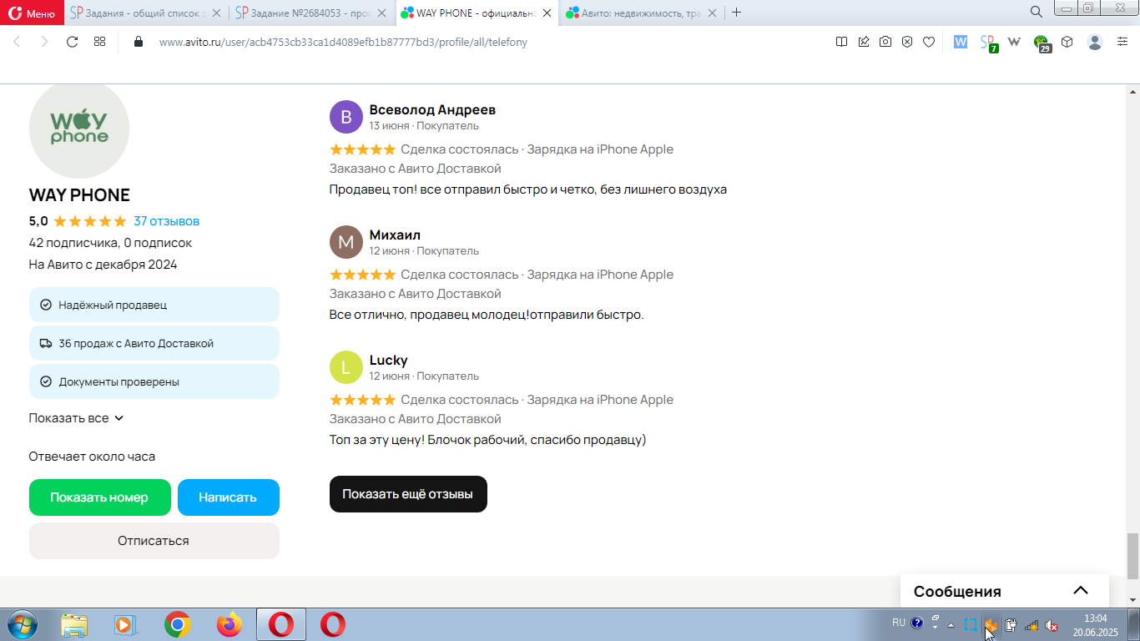Click the Всеволод Андреев reviewer name
Viewport: 1140px width, 641px height.
pos(432,110)
